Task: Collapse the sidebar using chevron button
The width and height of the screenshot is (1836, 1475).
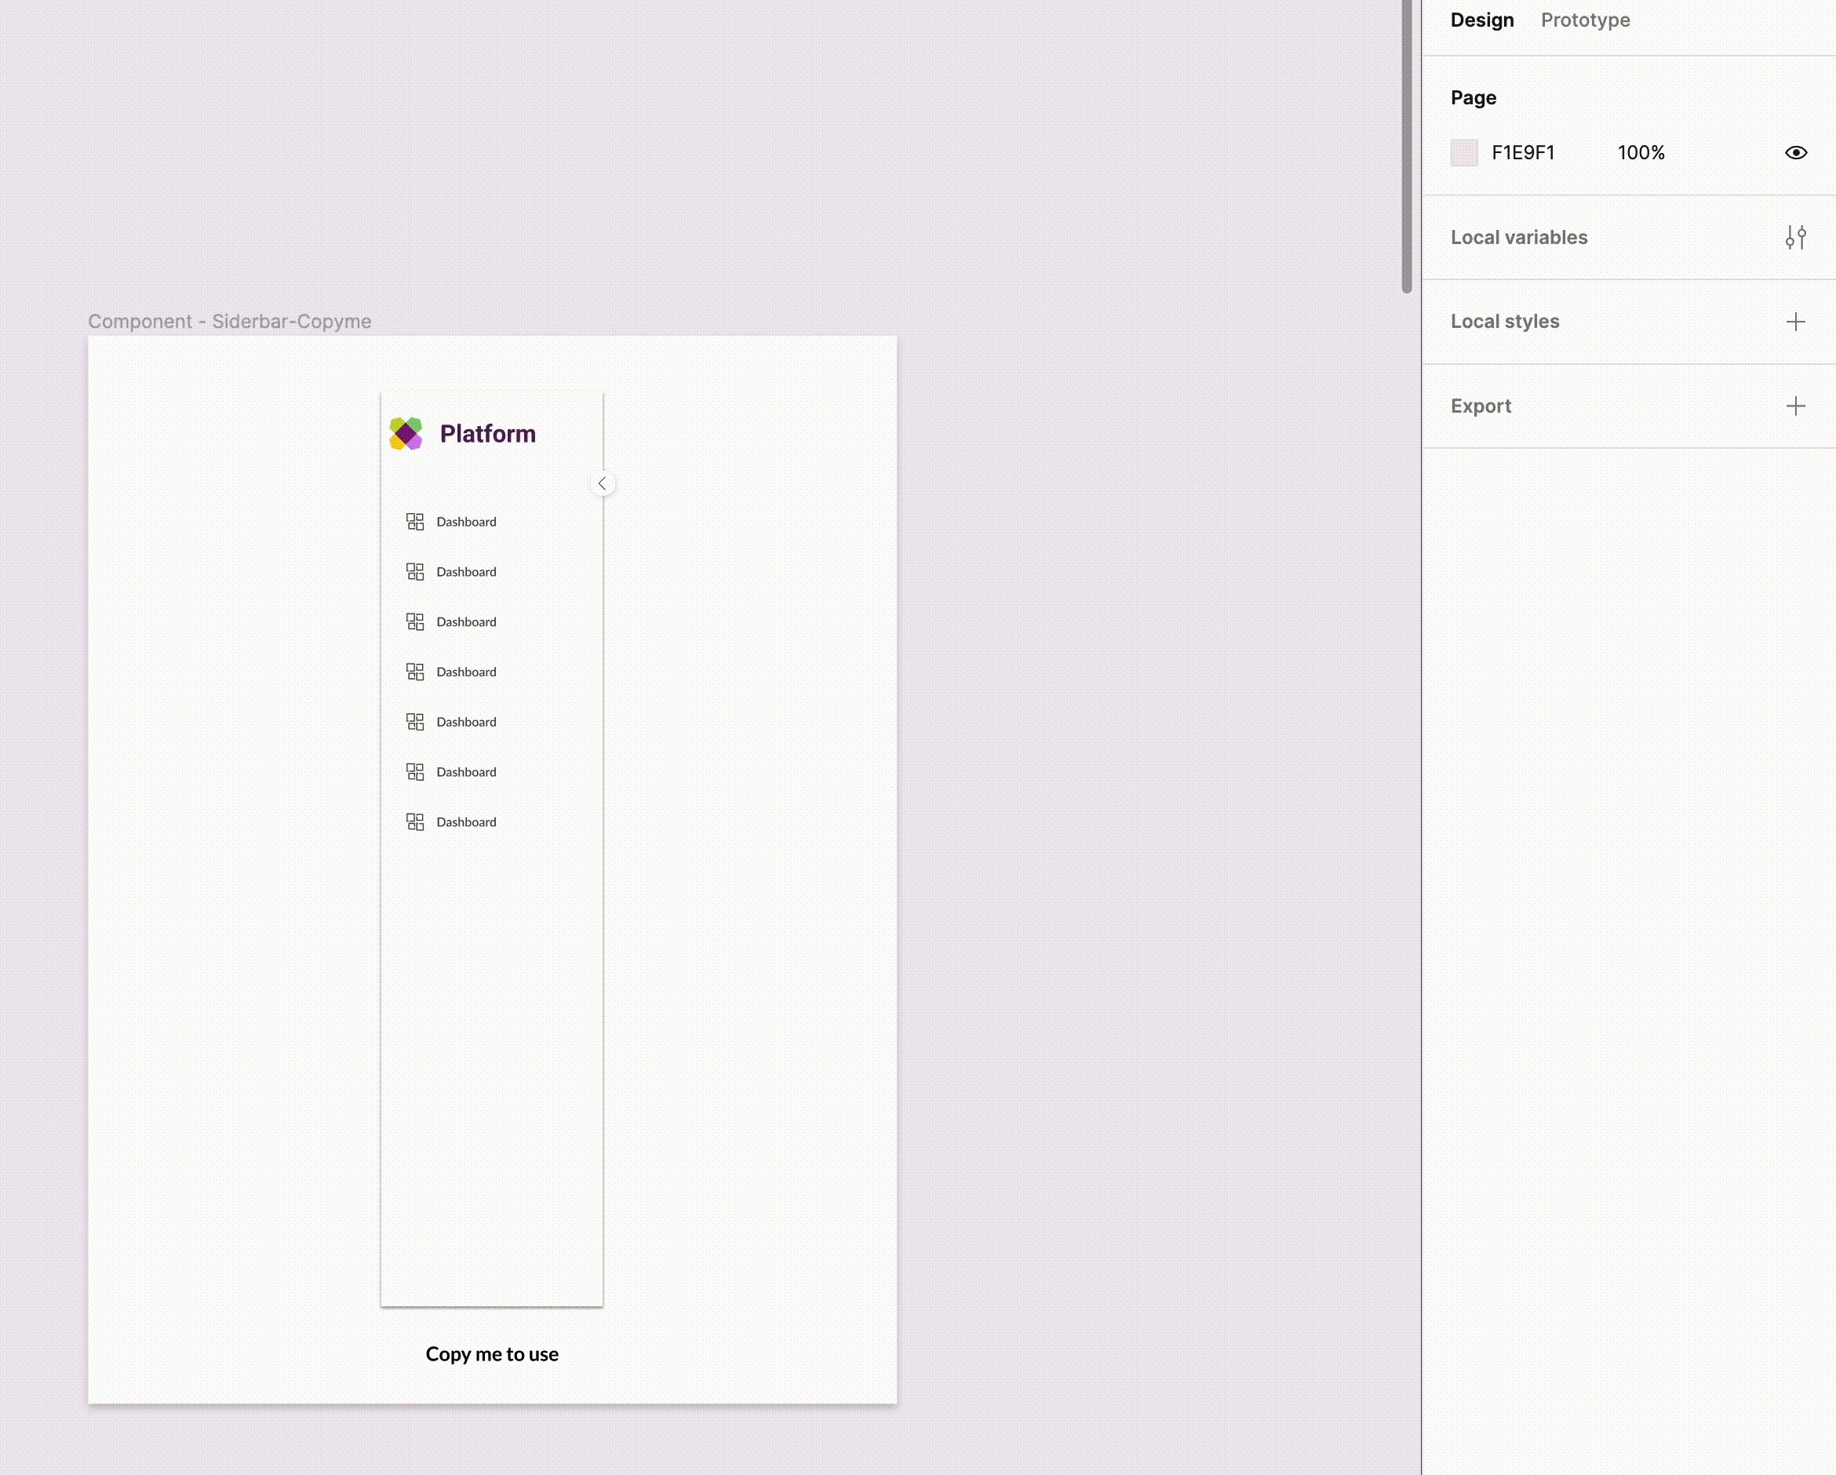Action: point(602,484)
